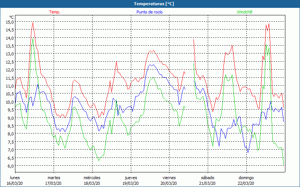The width and height of the screenshot is (300, 187).
Task: Click the 14,0 y-axis value
Action: coord(10,38)
